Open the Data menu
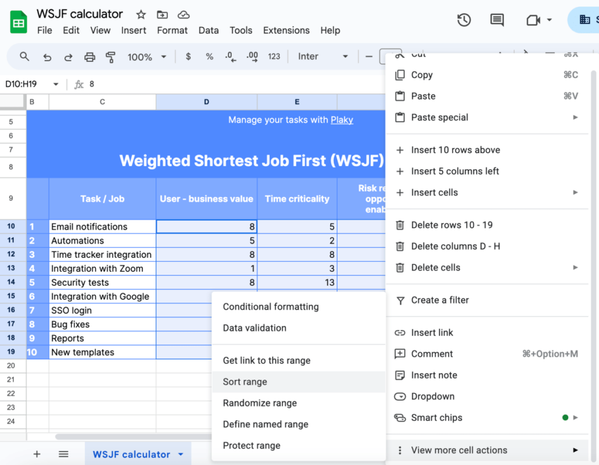Image resolution: width=599 pixels, height=465 pixels. click(208, 30)
